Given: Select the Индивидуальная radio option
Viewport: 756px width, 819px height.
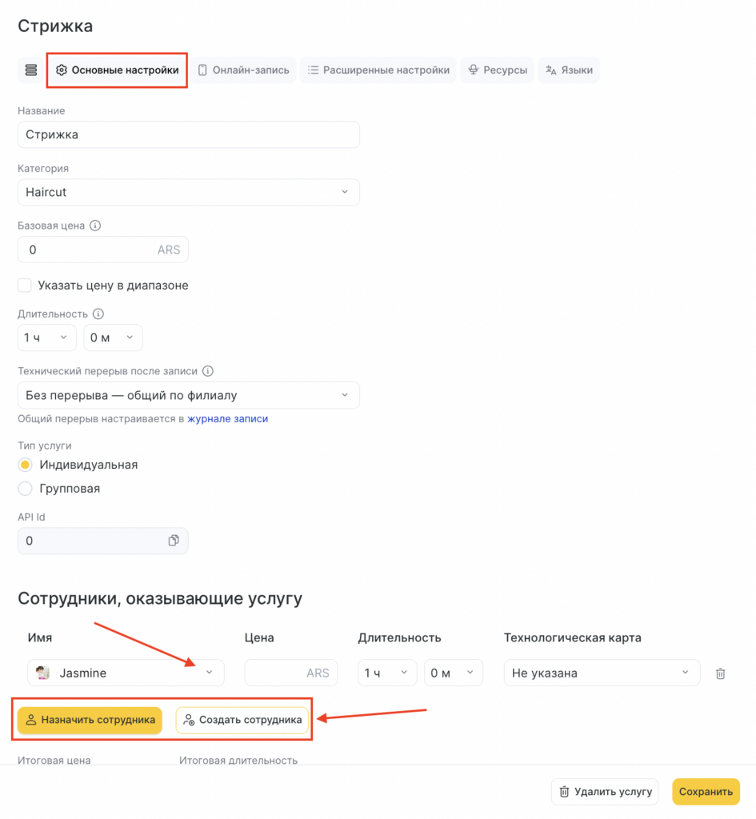Looking at the screenshot, I should pos(25,465).
